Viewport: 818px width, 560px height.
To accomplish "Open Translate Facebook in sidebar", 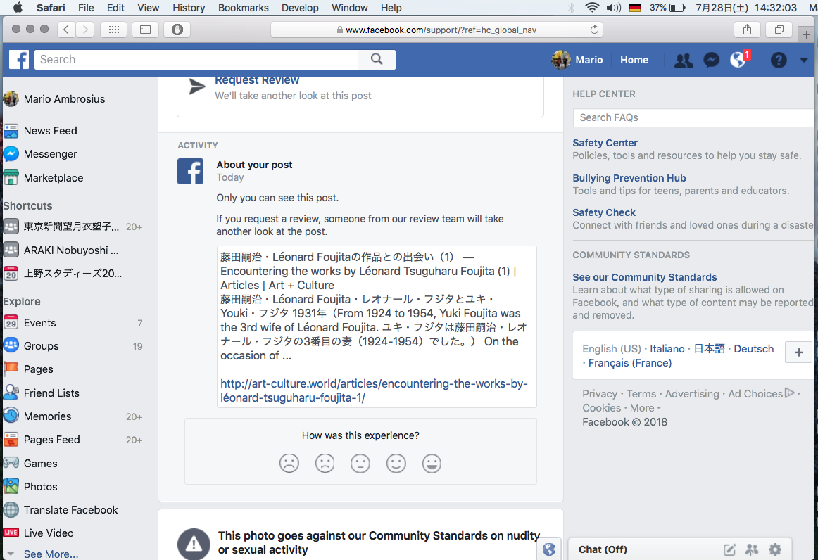I will coord(71,510).
